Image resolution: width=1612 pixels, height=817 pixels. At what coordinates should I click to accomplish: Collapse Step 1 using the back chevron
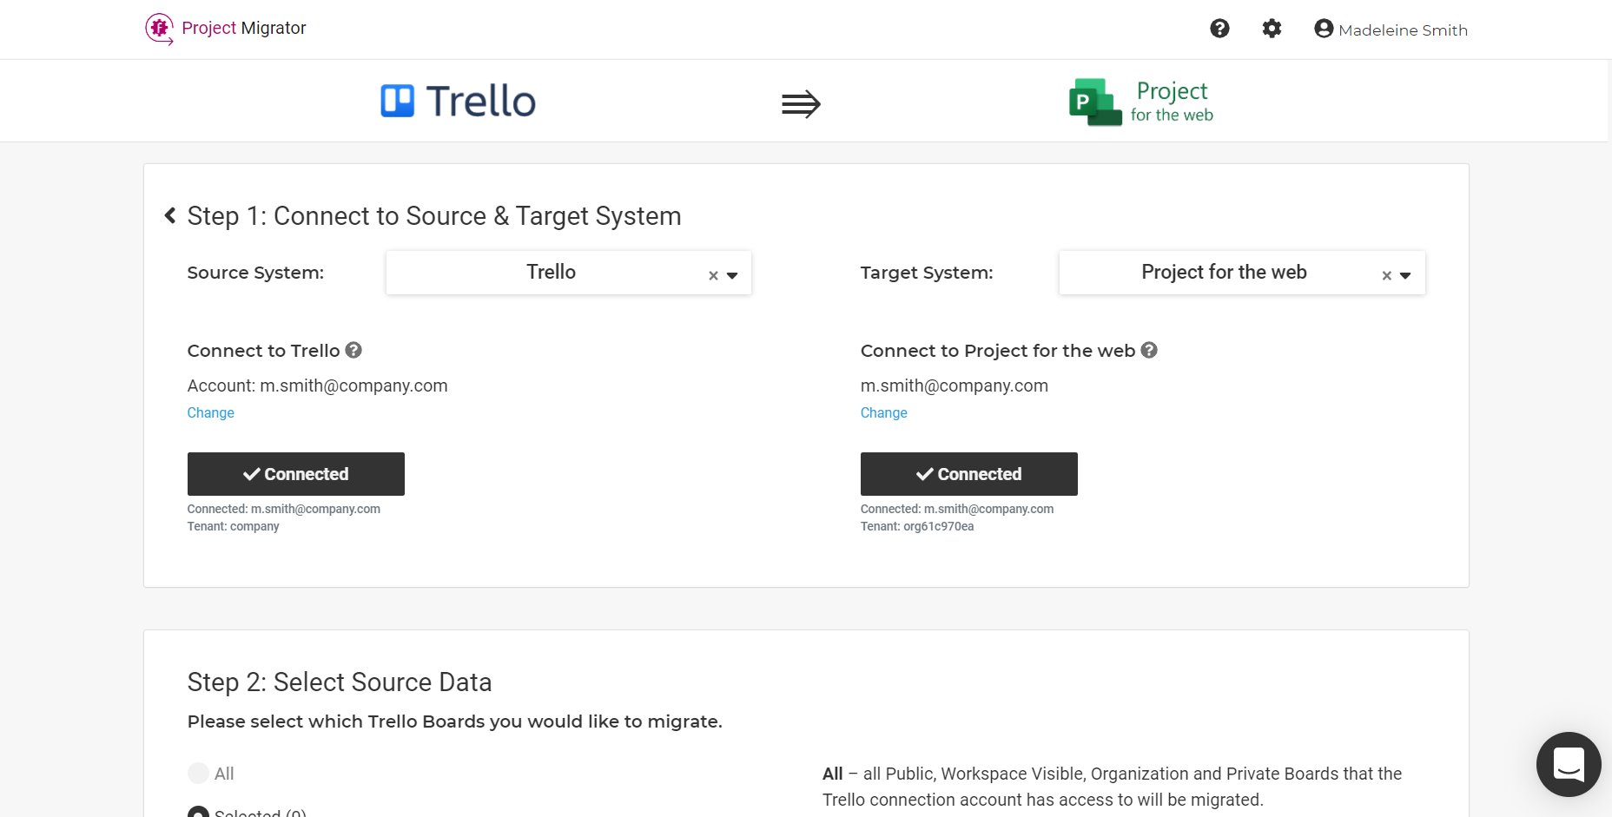point(170,215)
